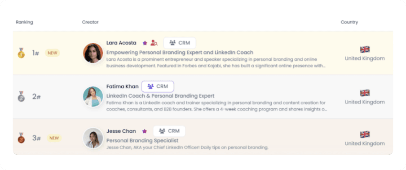This screenshot has width=406, height=170.
Task: Click the purple star badge beside Jesse Chan
Action: pos(145,131)
